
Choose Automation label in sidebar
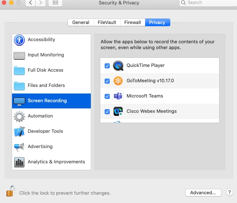(40, 116)
